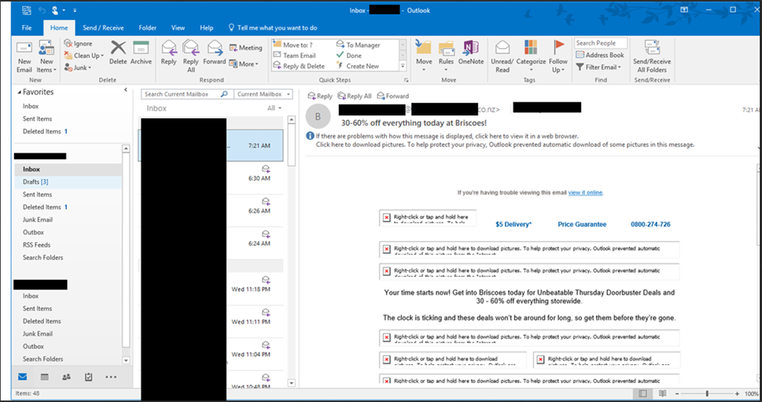Viewport: 762px width, 402px height.
Task: Open RSS Feeds folder
Action: (68, 245)
